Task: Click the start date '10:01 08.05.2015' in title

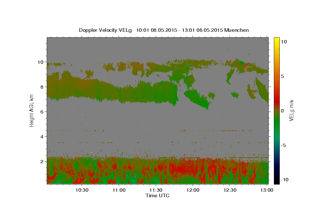Action: (x=156, y=30)
